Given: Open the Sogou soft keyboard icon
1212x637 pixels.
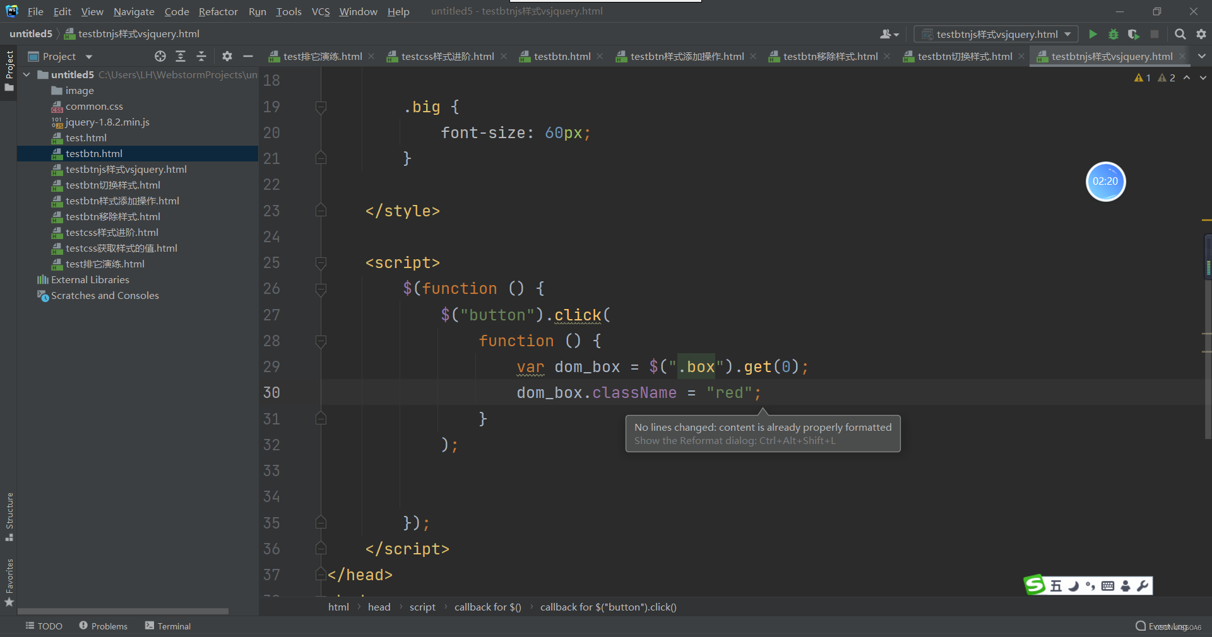Looking at the screenshot, I should [1108, 586].
